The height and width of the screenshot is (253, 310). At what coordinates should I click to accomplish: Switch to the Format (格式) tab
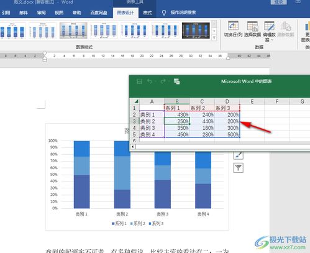(x=147, y=13)
